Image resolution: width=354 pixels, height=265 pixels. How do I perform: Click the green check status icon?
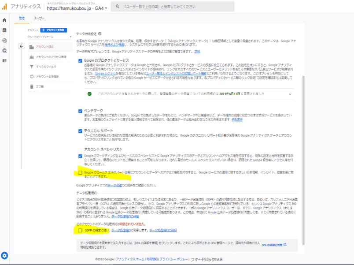coord(90,94)
